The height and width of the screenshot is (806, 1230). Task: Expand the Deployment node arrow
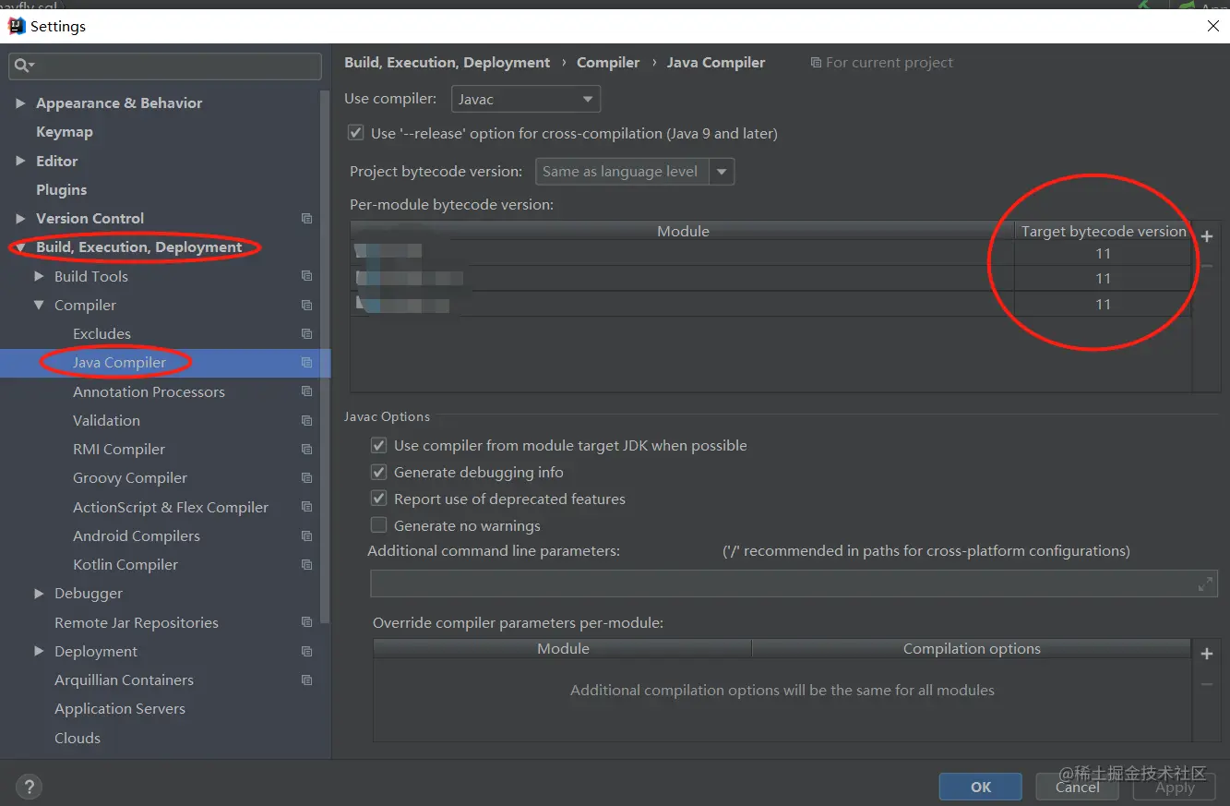[39, 651]
